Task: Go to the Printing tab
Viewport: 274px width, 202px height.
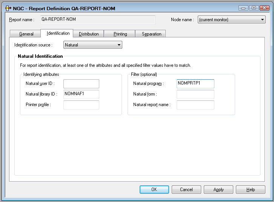Action: (x=120, y=34)
